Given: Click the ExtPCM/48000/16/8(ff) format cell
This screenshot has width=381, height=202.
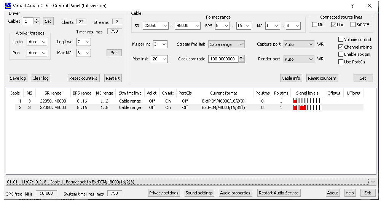Looking at the screenshot, I should [223, 107].
